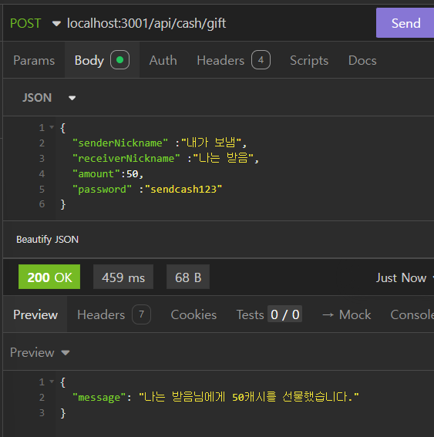This screenshot has height=437, width=434.
Task: Edit the localhost:3001/api/cash/gift URL field
Action: click(x=146, y=23)
